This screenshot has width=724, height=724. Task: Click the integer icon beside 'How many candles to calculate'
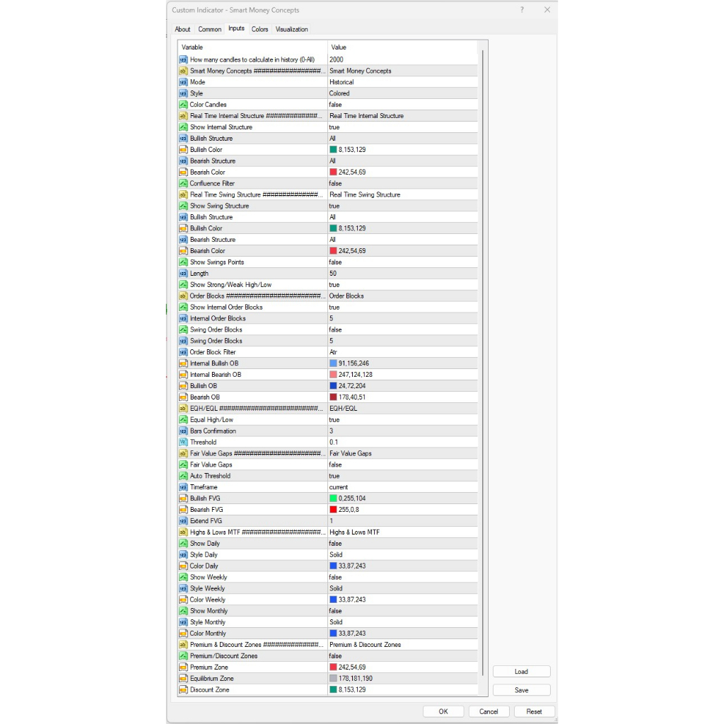(x=183, y=59)
